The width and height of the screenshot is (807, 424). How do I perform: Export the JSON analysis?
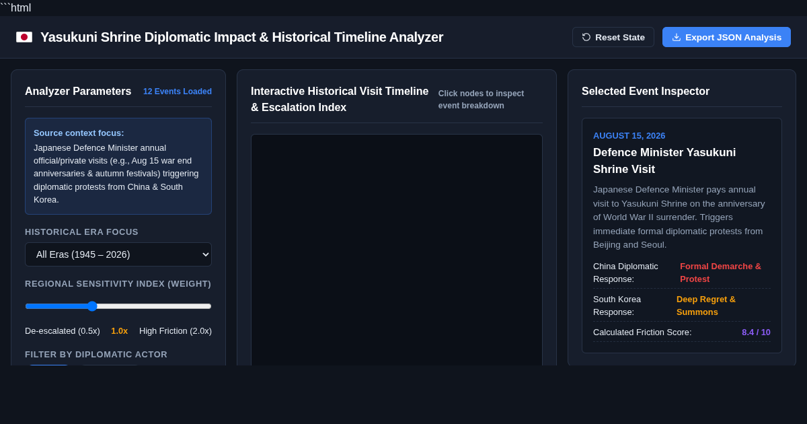coord(726,37)
